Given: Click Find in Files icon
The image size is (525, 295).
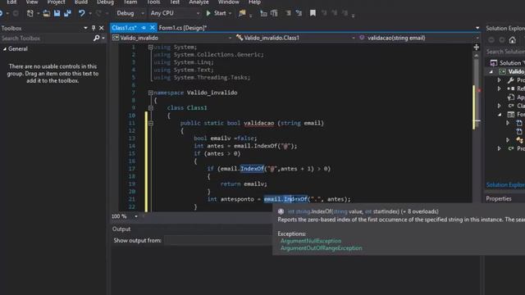Looking at the screenshot, I should coord(242,13).
